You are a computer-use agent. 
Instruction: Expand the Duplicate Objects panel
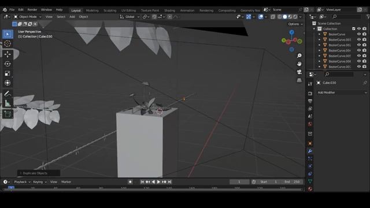39,173
